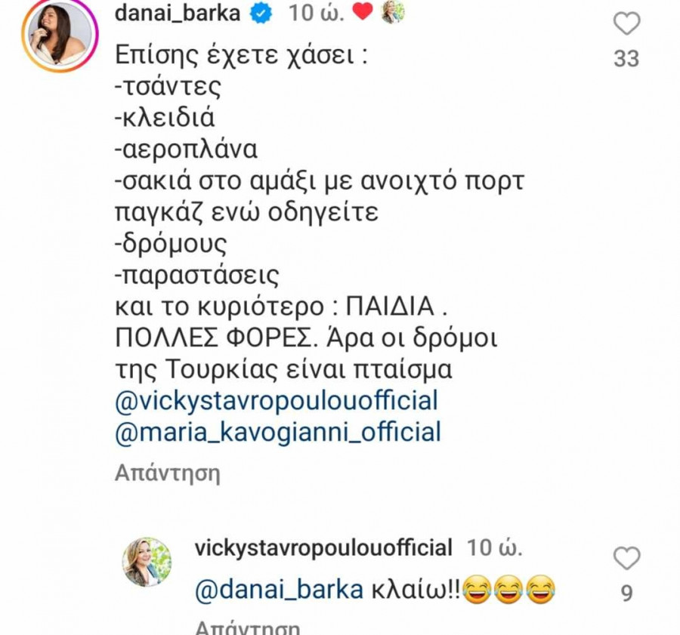Open the vickystavropoulouofficial username on the reply
Screen dimensions: 680x635
[323, 548]
